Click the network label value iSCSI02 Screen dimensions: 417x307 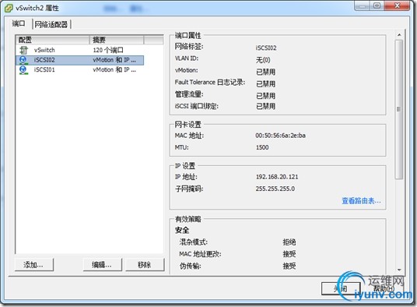(x=266, y=48)
